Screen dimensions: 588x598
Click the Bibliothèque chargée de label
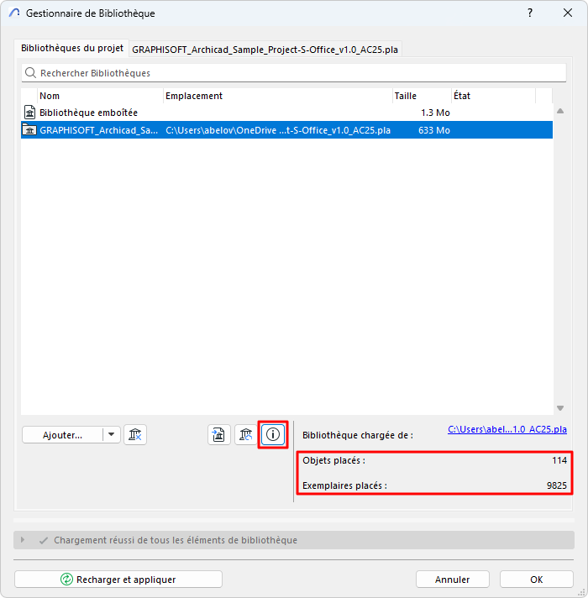358,435
